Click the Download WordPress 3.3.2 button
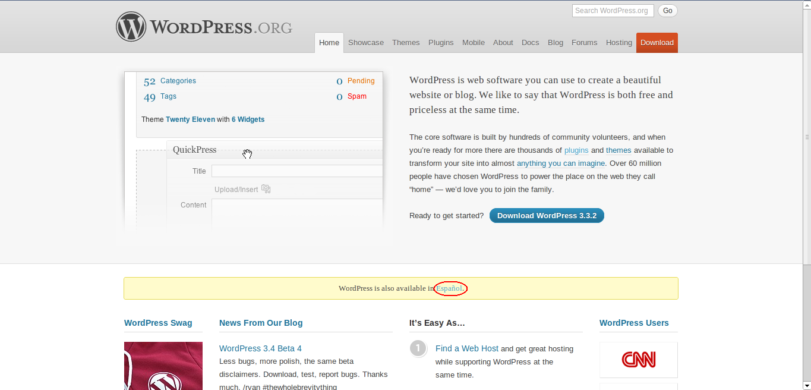This screenshot has width=811, height=390. pos(547,216)
